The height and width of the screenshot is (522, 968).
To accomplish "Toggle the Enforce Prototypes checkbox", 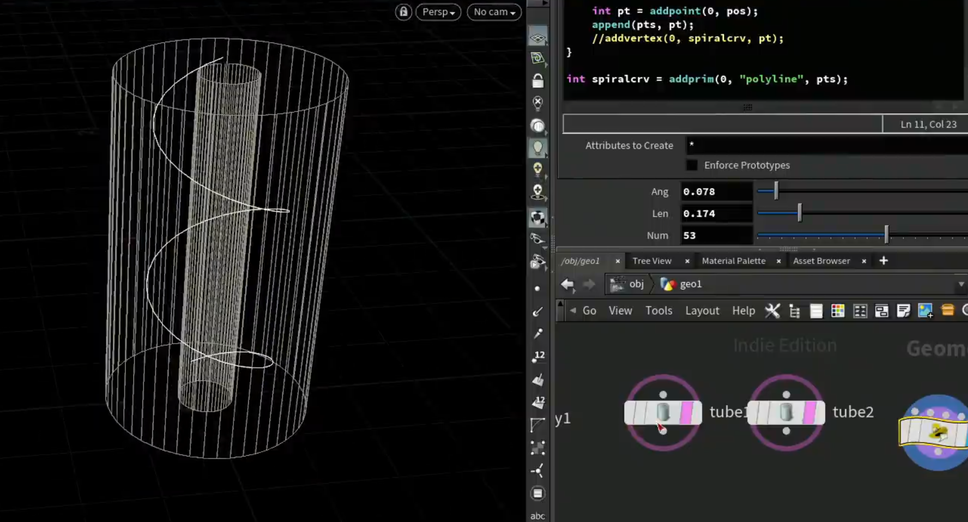I will [692, 165].
